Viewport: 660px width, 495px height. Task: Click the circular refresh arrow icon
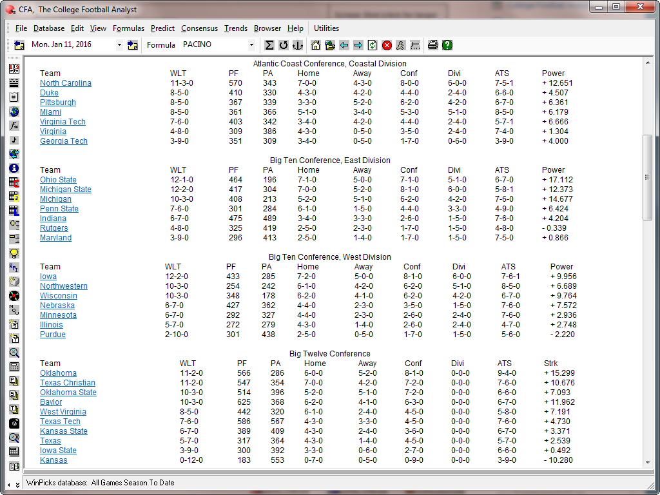284,45
